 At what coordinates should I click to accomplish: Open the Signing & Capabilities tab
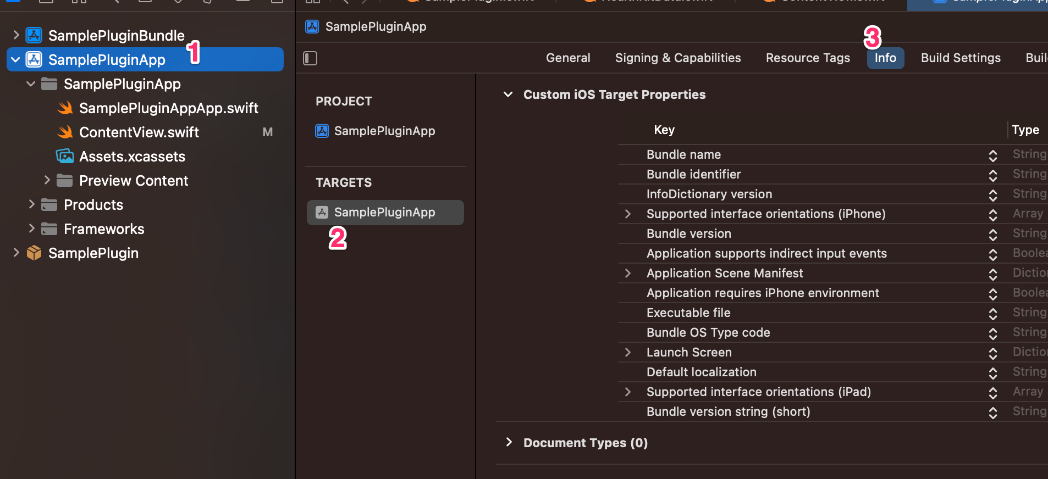(677, 58)
